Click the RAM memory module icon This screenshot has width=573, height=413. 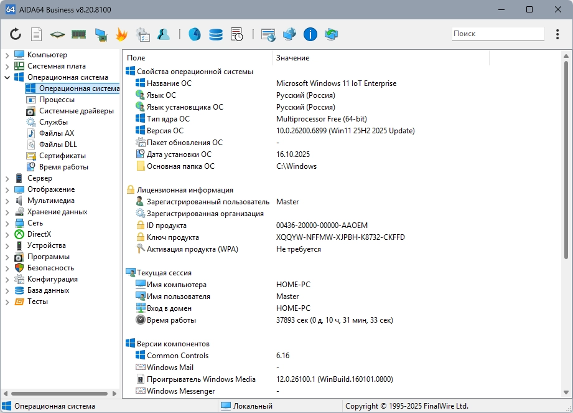click(x=78, y=34)
